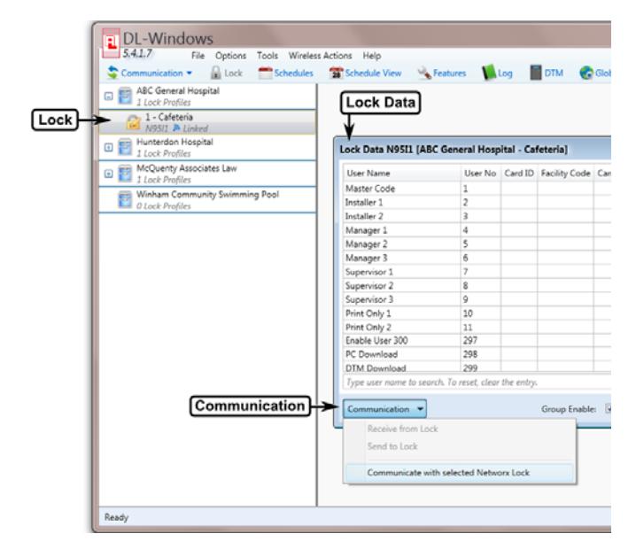Click the DTM toolbar label
This screenshot has width=636, height=557.
point(554,73)
